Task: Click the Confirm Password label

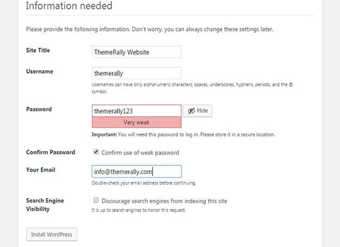Action: coord(51,152)
